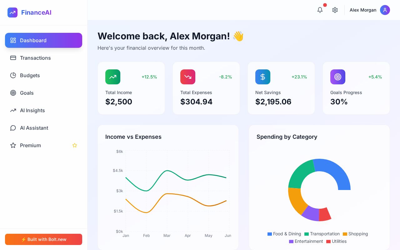Select the Food & Dining legend swatch
This screenshot has width=400, height=250.
270,234
